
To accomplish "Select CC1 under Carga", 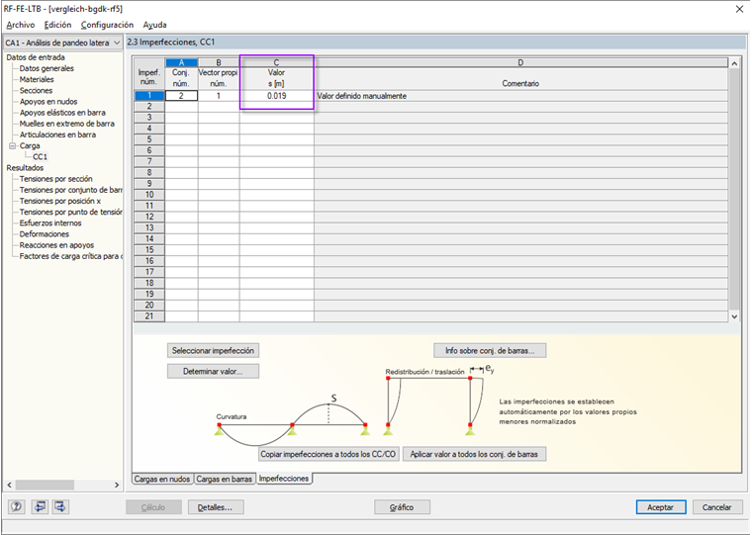I will point(40,157).
